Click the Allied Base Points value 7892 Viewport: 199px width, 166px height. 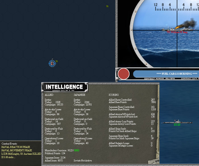coord(154,102)
